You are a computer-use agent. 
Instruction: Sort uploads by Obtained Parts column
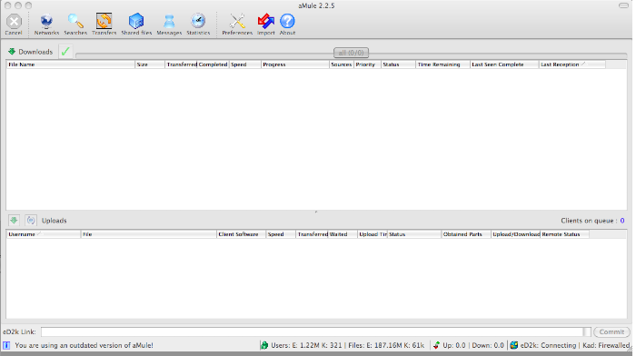466,234
